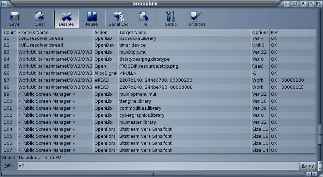
Task: Click the down arrow of vertical scrollbar
Action: [320, 168]
